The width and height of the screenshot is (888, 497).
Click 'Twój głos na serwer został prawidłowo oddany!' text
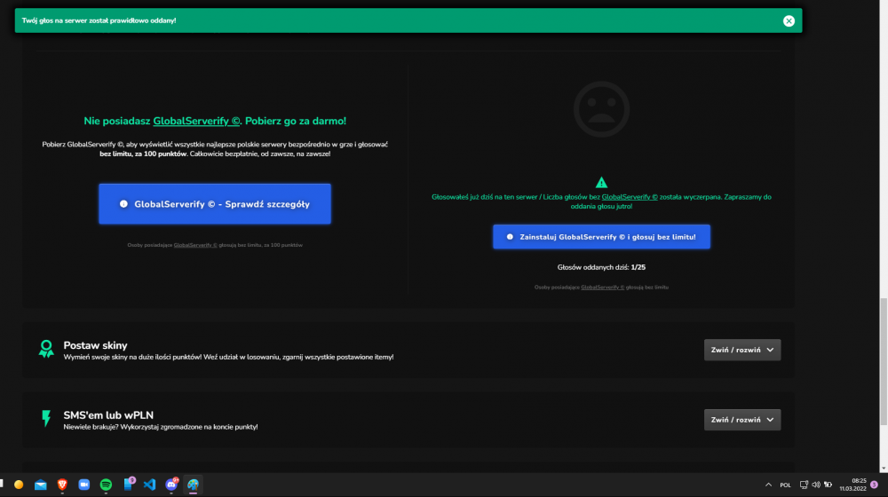99,20
